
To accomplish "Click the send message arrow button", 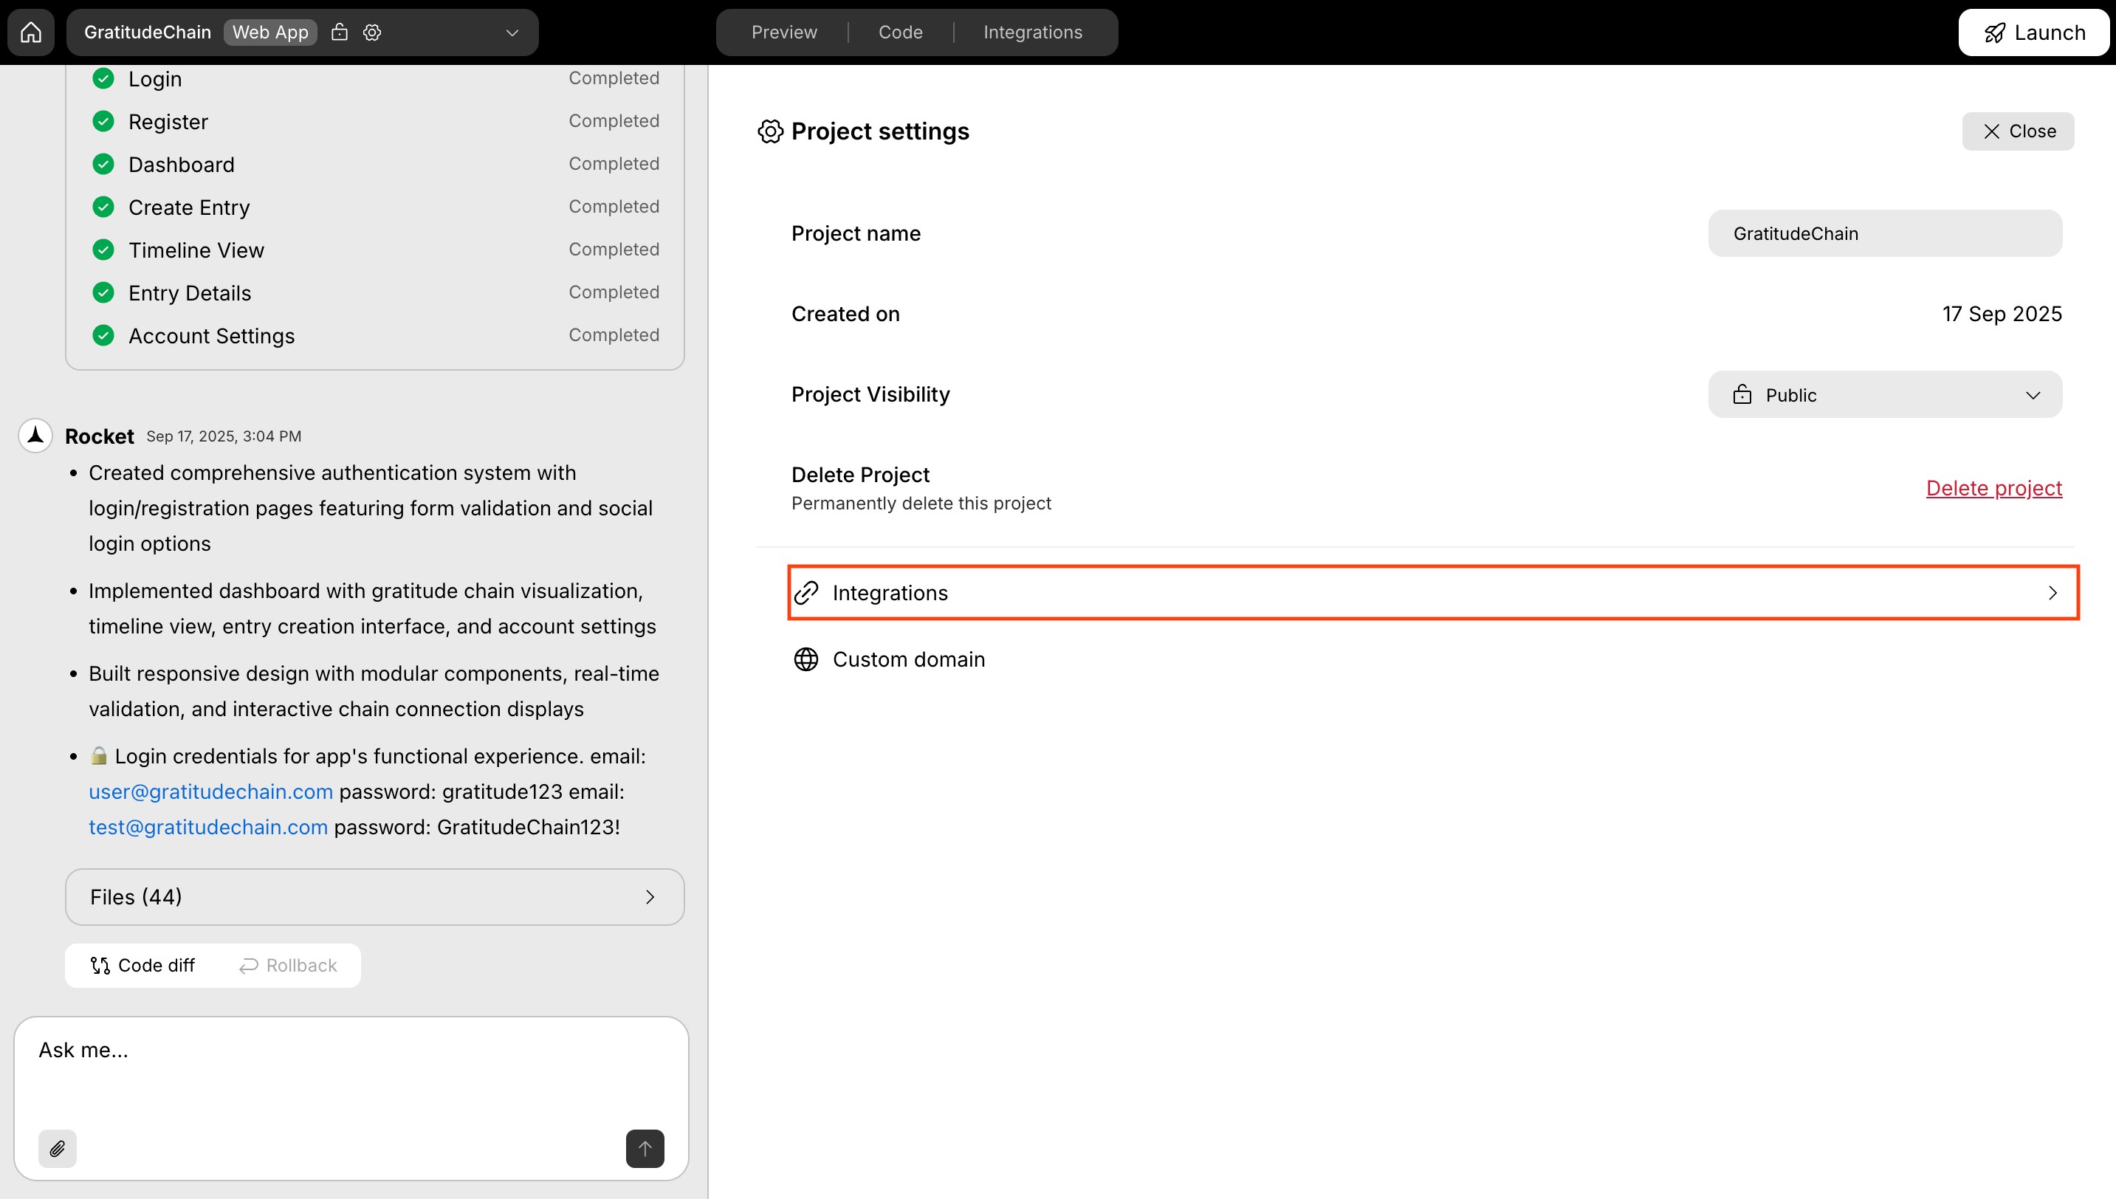I will click(x=645, y=1149).
